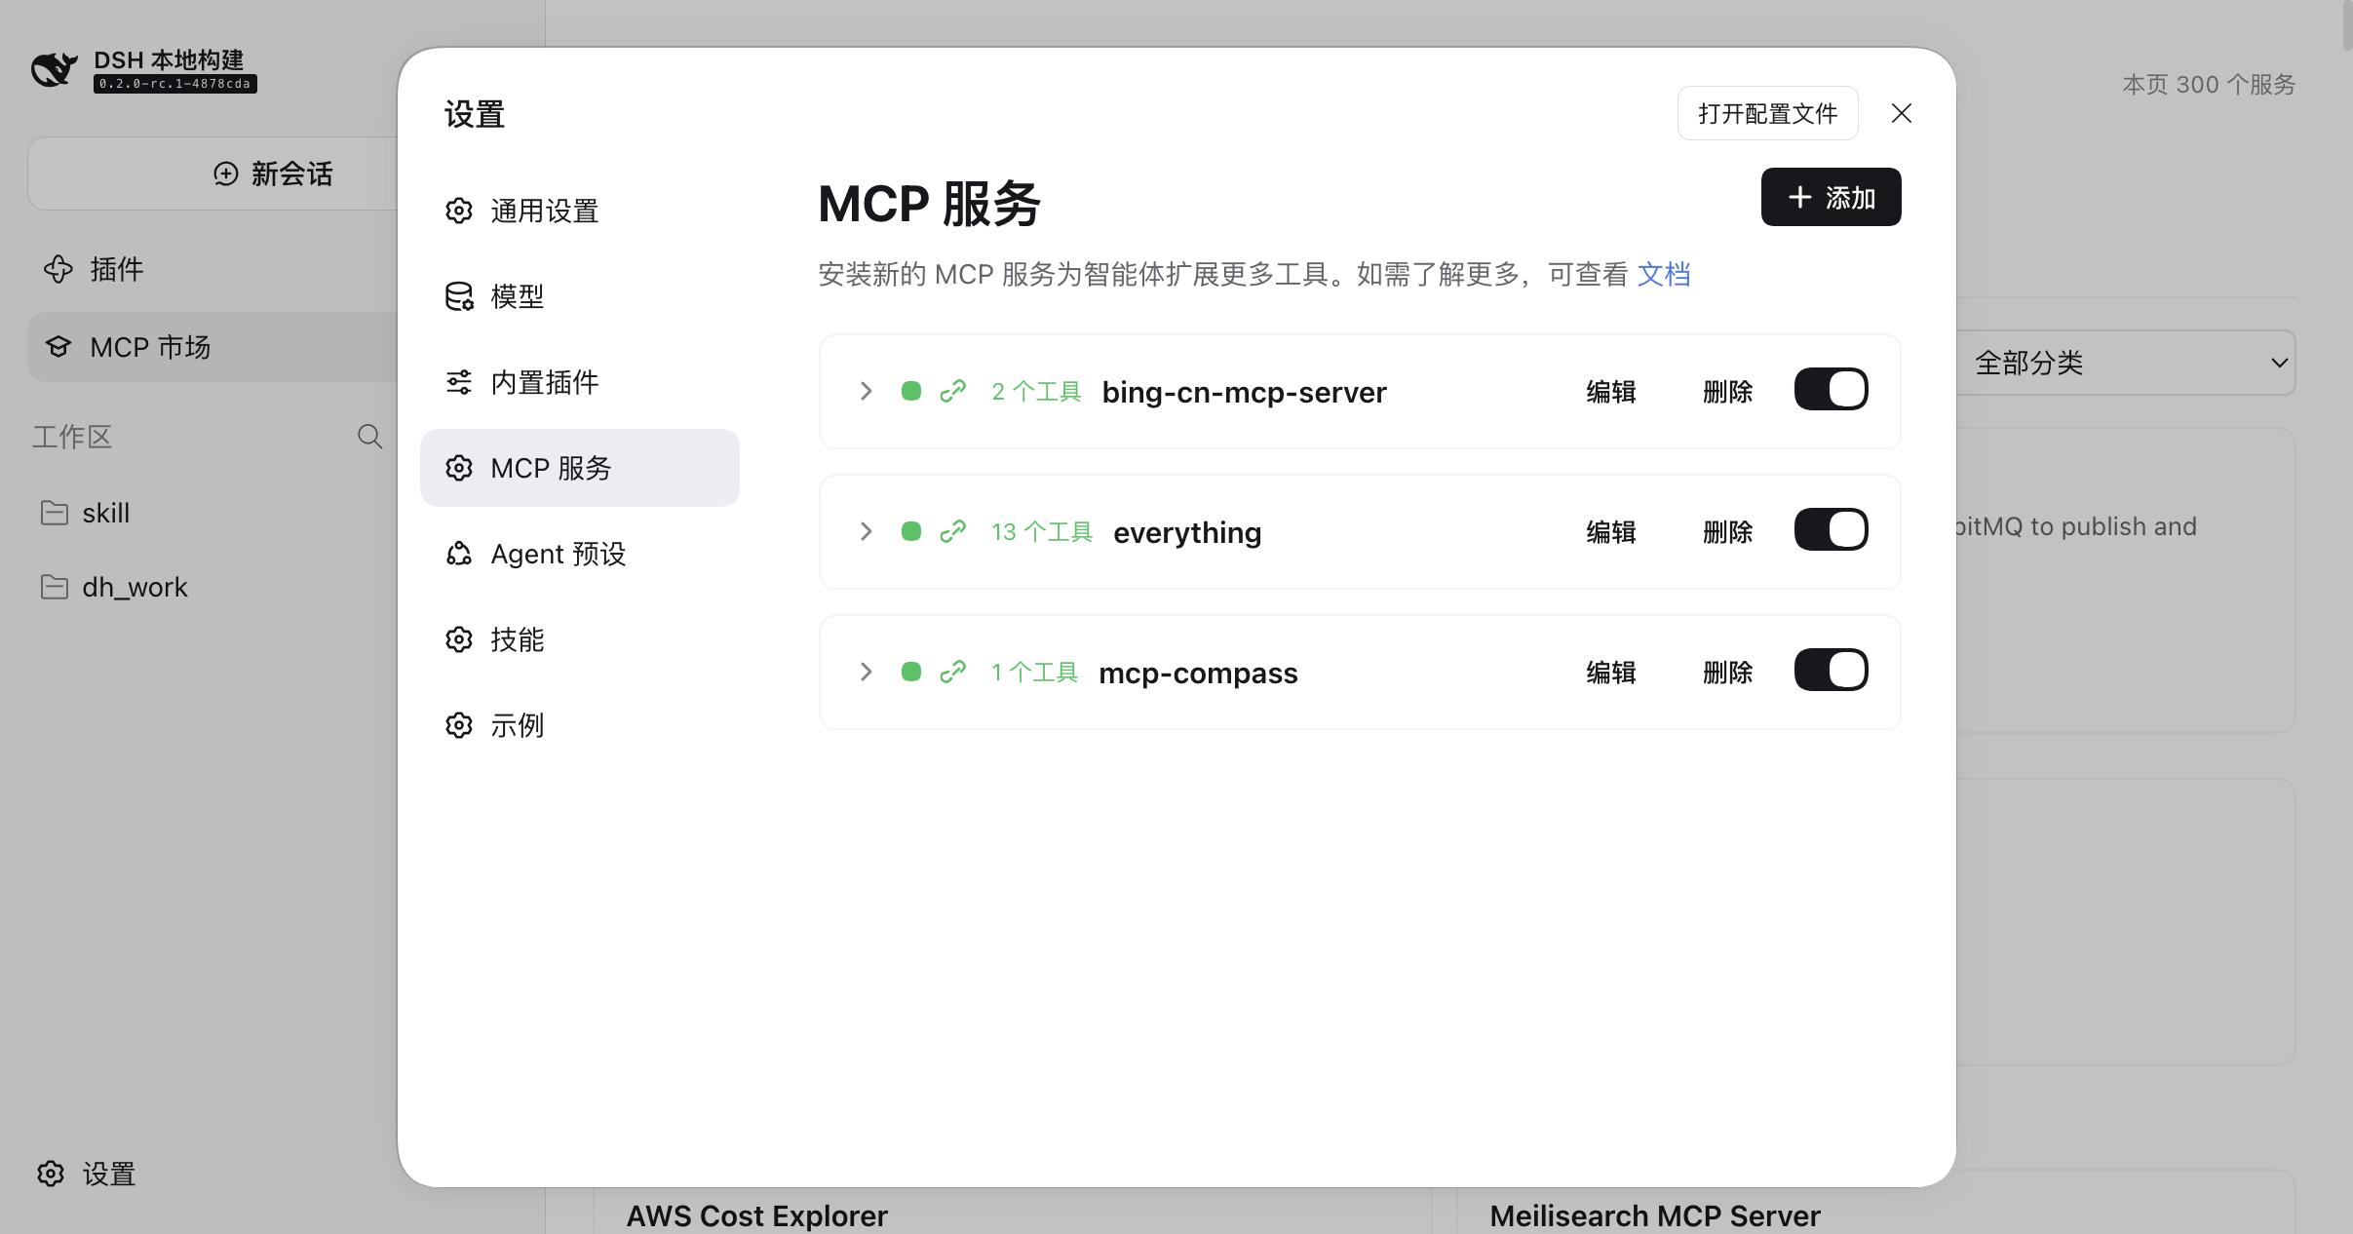
Task: Click 删除 for mcp-compass
Action: click(x=1728, y=672)
